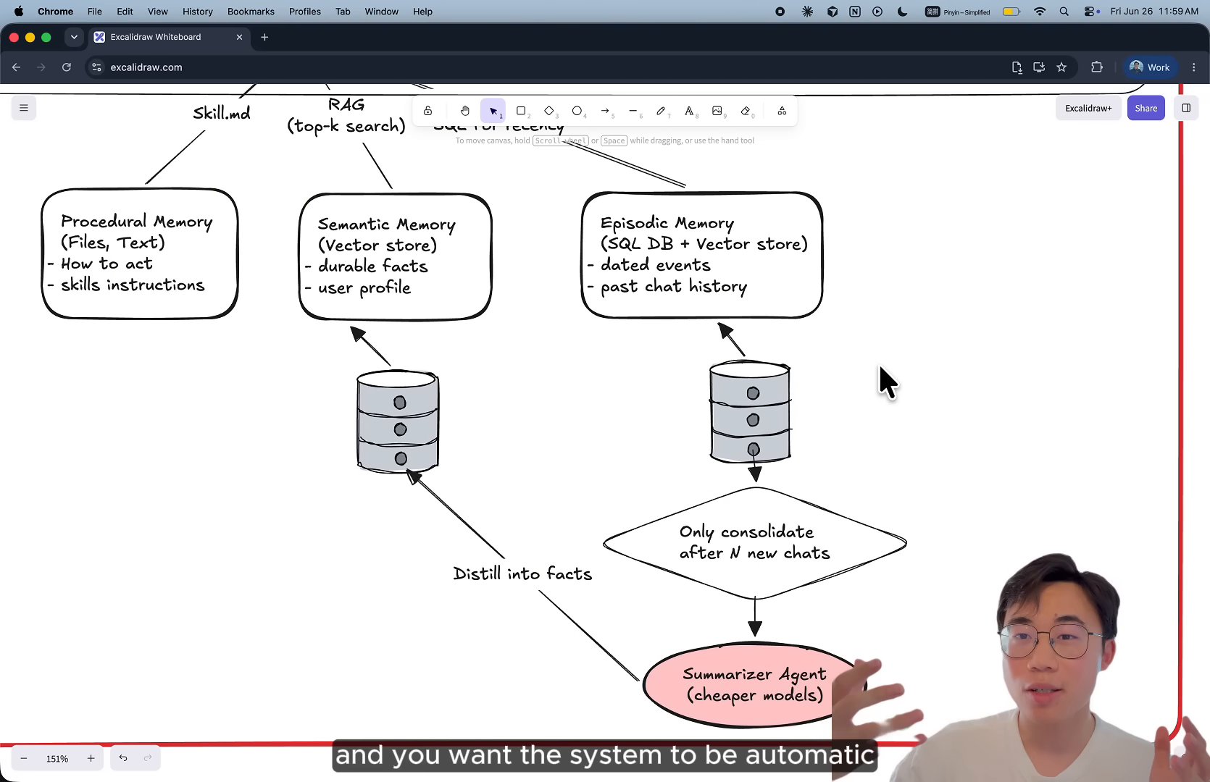Open the View menu

[x=157, y=12]
